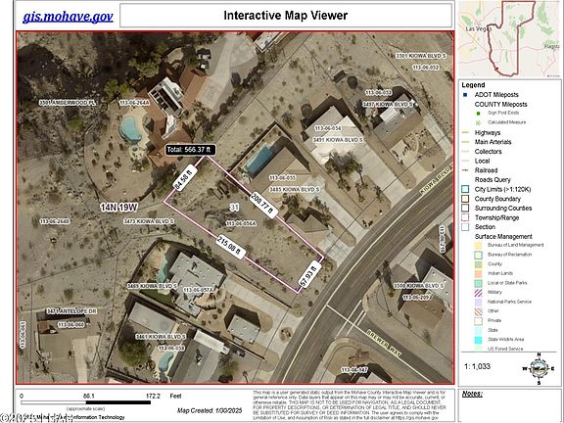The image size is (564, 423).
Task: Click the 1: 1,033 map scale text
Action: [477, 366]
